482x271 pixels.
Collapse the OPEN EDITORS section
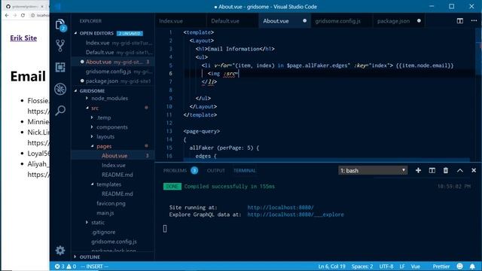tap(75, 33)
